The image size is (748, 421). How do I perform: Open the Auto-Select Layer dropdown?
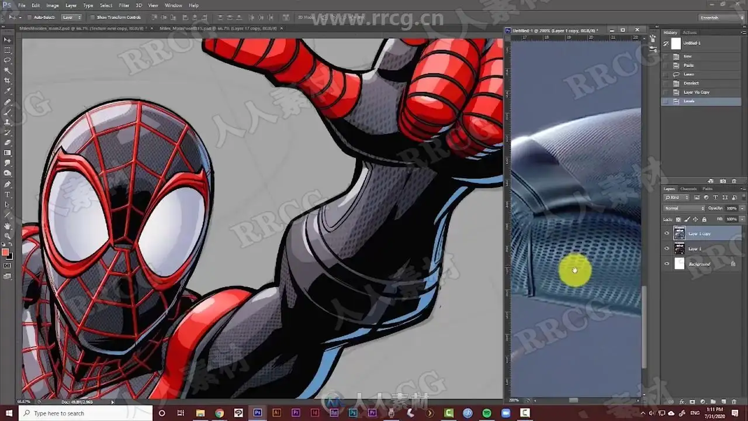(71, 18)
